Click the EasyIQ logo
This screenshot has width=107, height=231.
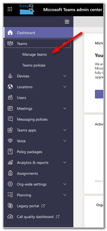(x=27, y=9)
